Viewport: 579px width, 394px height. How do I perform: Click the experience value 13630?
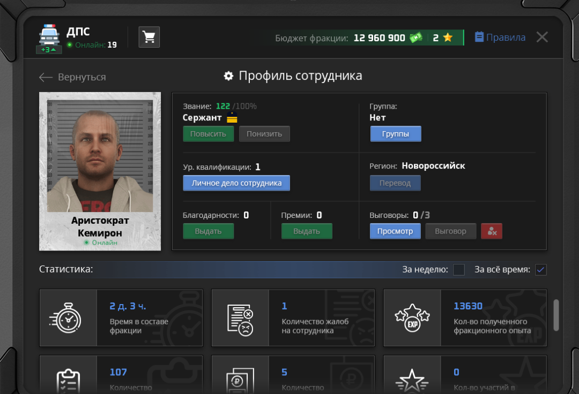click(468, 306)
